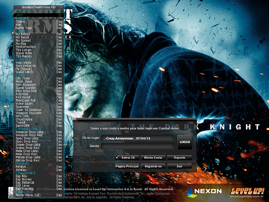
Task: Select the Super Glitch option
Action: pyautogui.click(x=39, y=72)
